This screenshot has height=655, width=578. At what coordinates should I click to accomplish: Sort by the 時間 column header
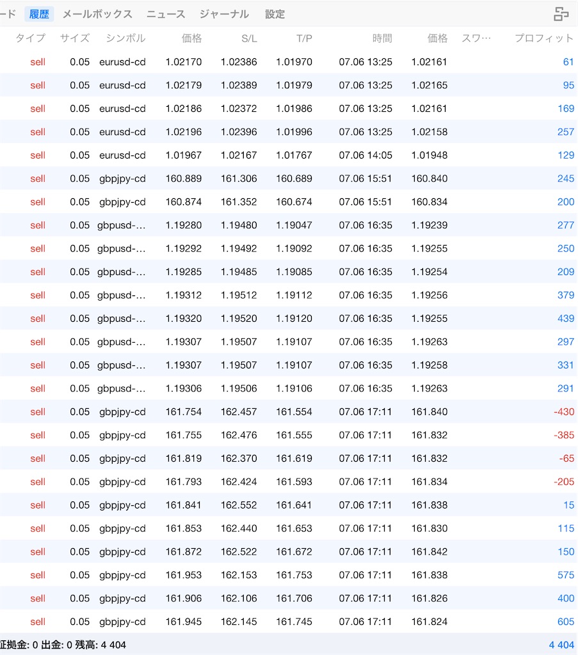point(382,38)
